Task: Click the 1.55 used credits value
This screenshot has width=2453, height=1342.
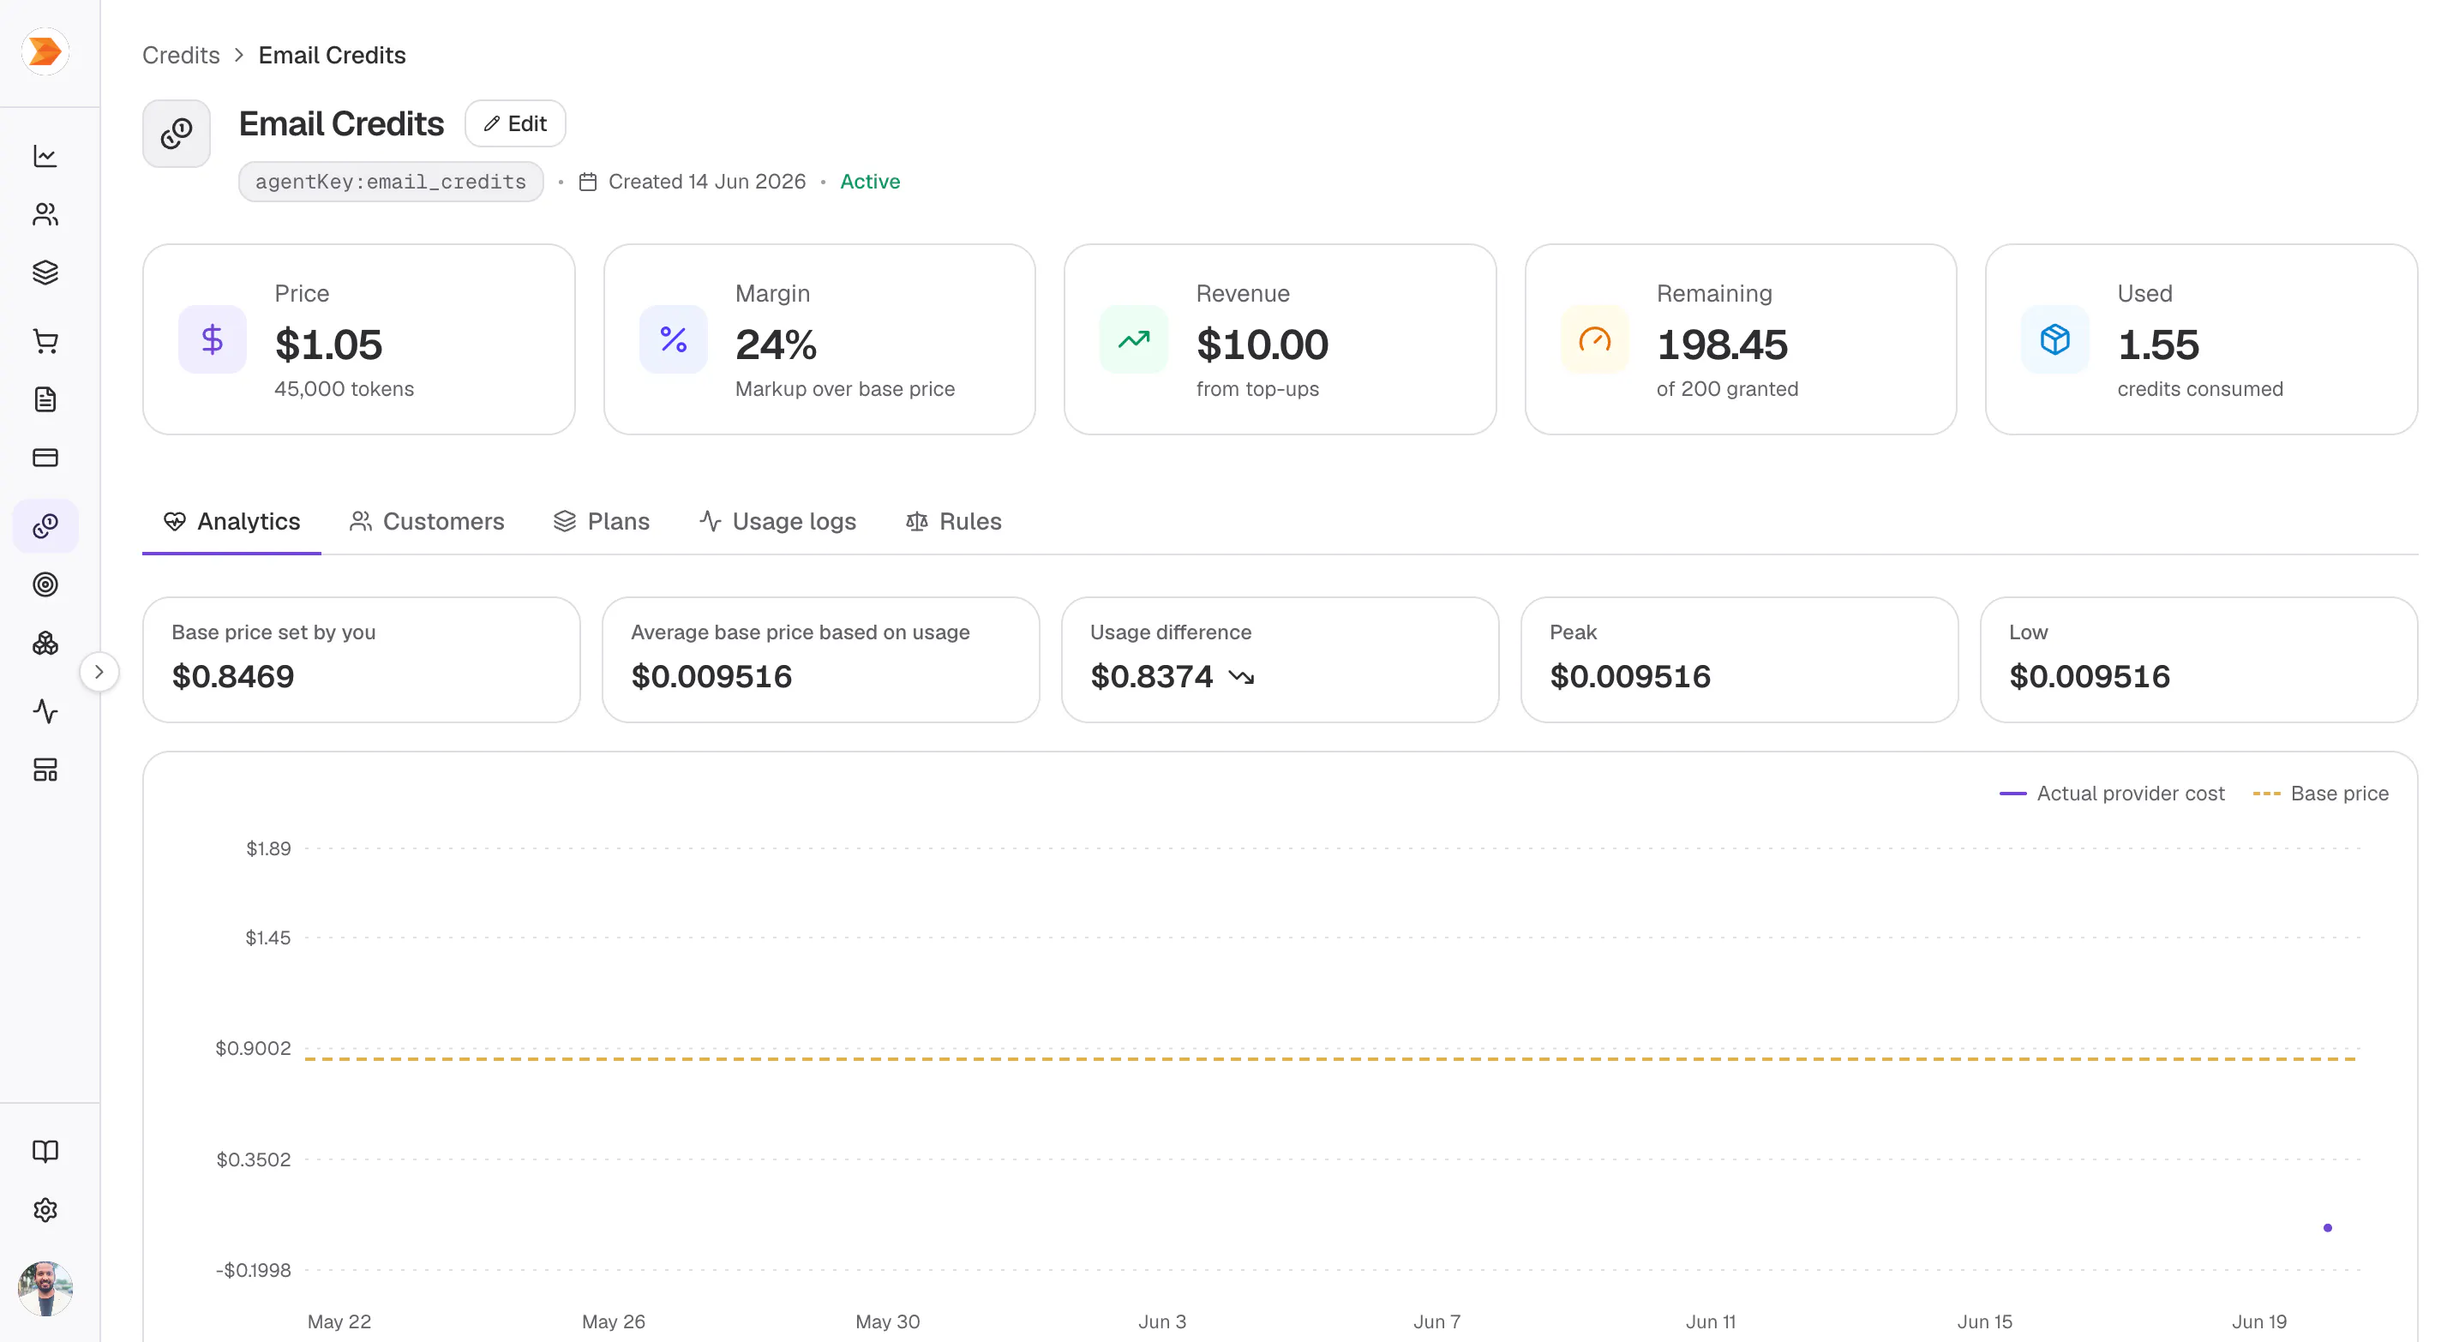Action: pyautogui.click(x=2159, y=344)
